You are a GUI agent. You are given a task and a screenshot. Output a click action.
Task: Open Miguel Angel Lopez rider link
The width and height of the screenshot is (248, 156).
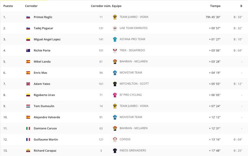47,39
